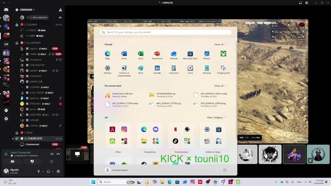This screenshot has width=331, height=186.
Task: Open Excel in Start menu pinned section
Action: tap(141, 55)
